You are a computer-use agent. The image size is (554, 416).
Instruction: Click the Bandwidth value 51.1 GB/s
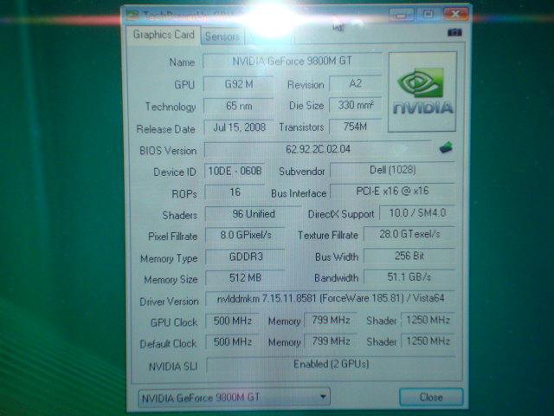tap(409, 277)
